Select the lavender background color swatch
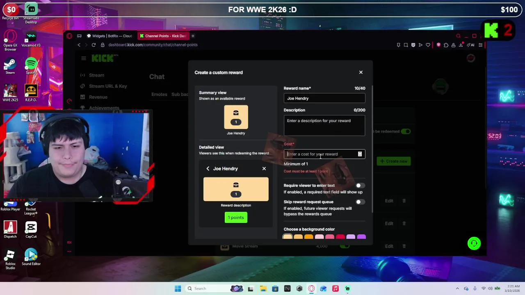The width and height of the screenshot is (525, 295). point(351,237)
